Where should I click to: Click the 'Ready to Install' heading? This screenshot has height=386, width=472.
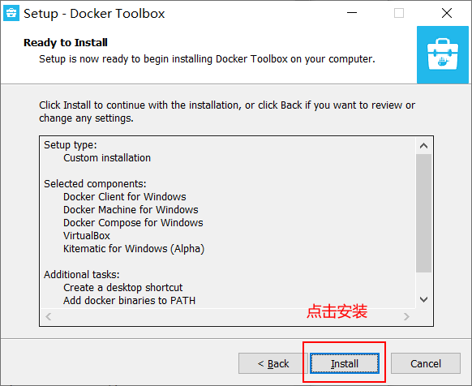[66, 42]
